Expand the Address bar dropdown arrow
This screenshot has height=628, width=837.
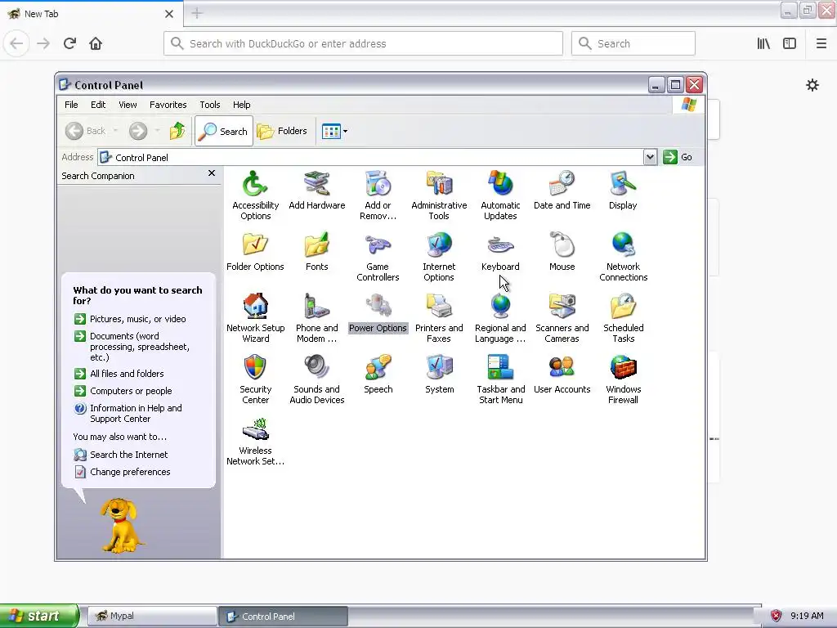[x=650, y=157]
